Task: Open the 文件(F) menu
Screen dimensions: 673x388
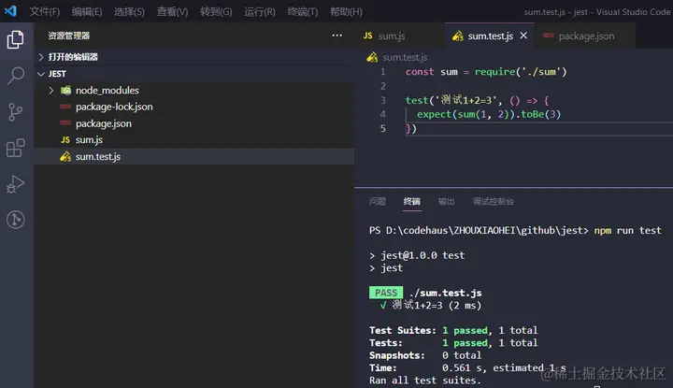Action: (x=45, y=11)
